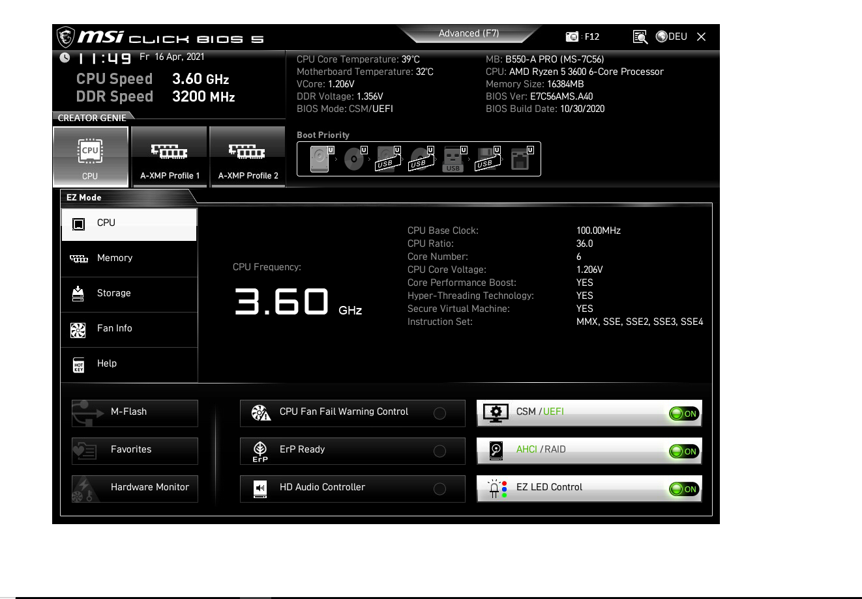
Task: Take a screenshot with the F12 camera icon
Action: click(572, 37)
